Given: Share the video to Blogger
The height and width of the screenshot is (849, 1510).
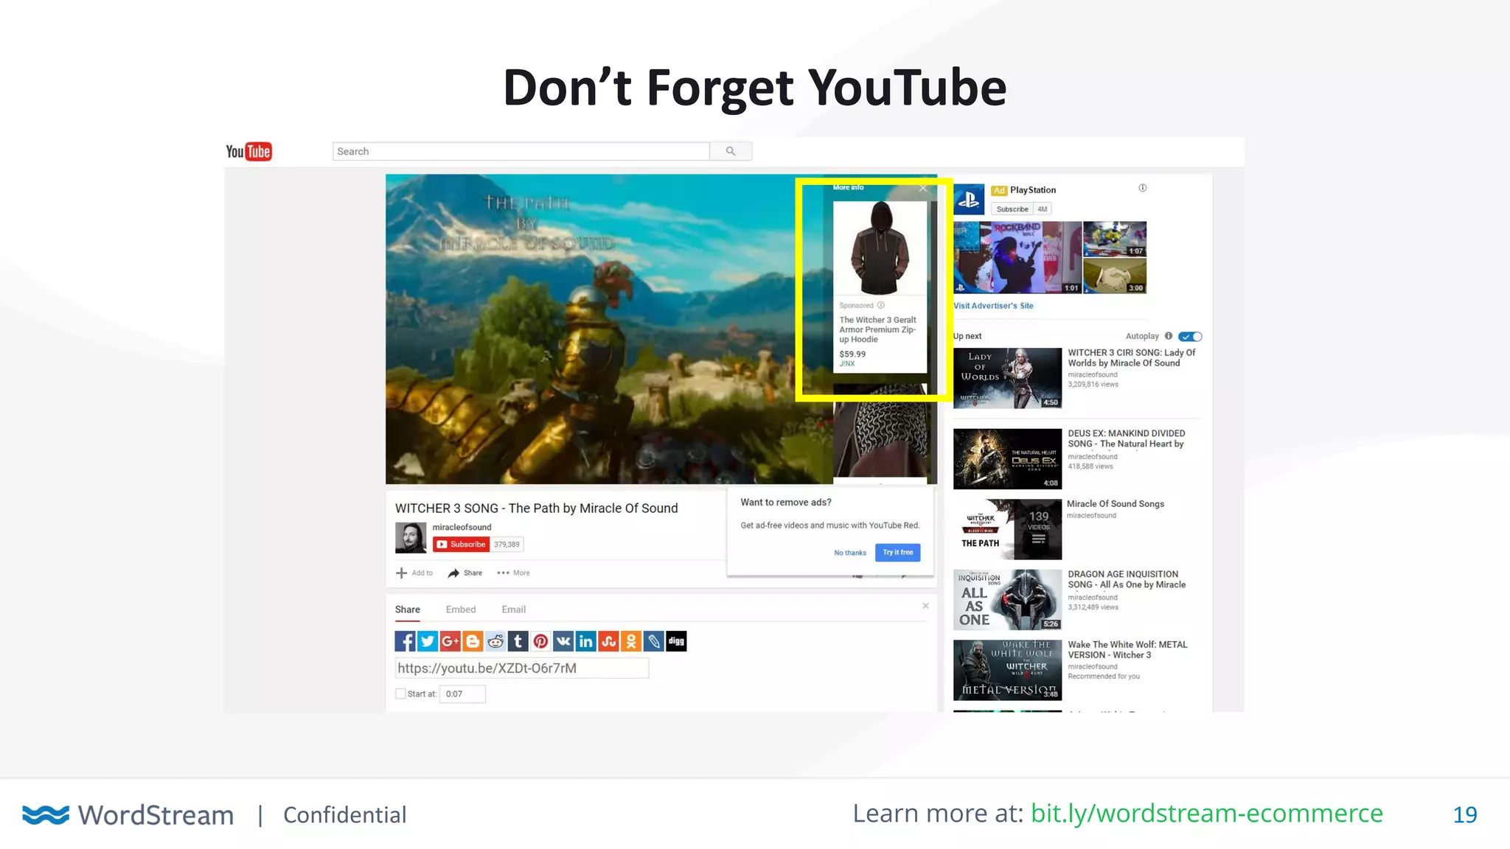Looking at the screenshot, I should 473,641.
